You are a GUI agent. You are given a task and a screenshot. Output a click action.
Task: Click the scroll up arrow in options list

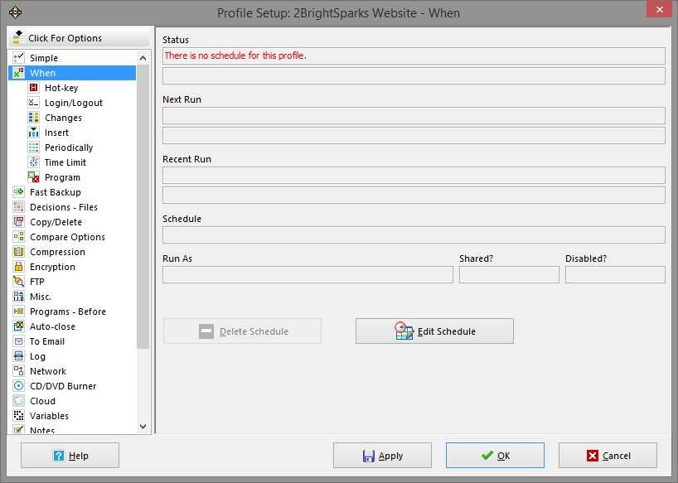(143, 58)
